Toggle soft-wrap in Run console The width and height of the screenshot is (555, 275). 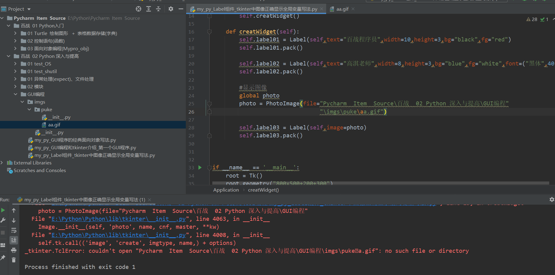coord(14,231)
